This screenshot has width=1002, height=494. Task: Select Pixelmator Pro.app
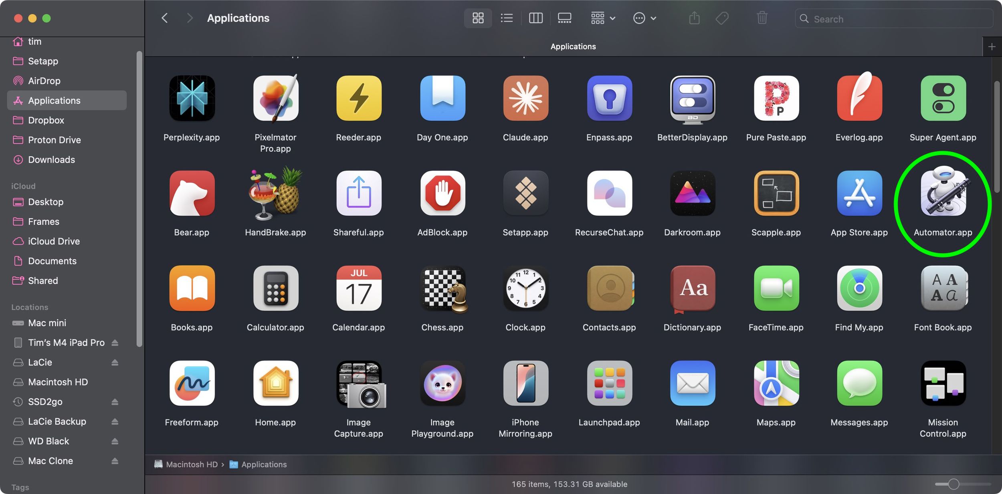click(x=275, y=98)
